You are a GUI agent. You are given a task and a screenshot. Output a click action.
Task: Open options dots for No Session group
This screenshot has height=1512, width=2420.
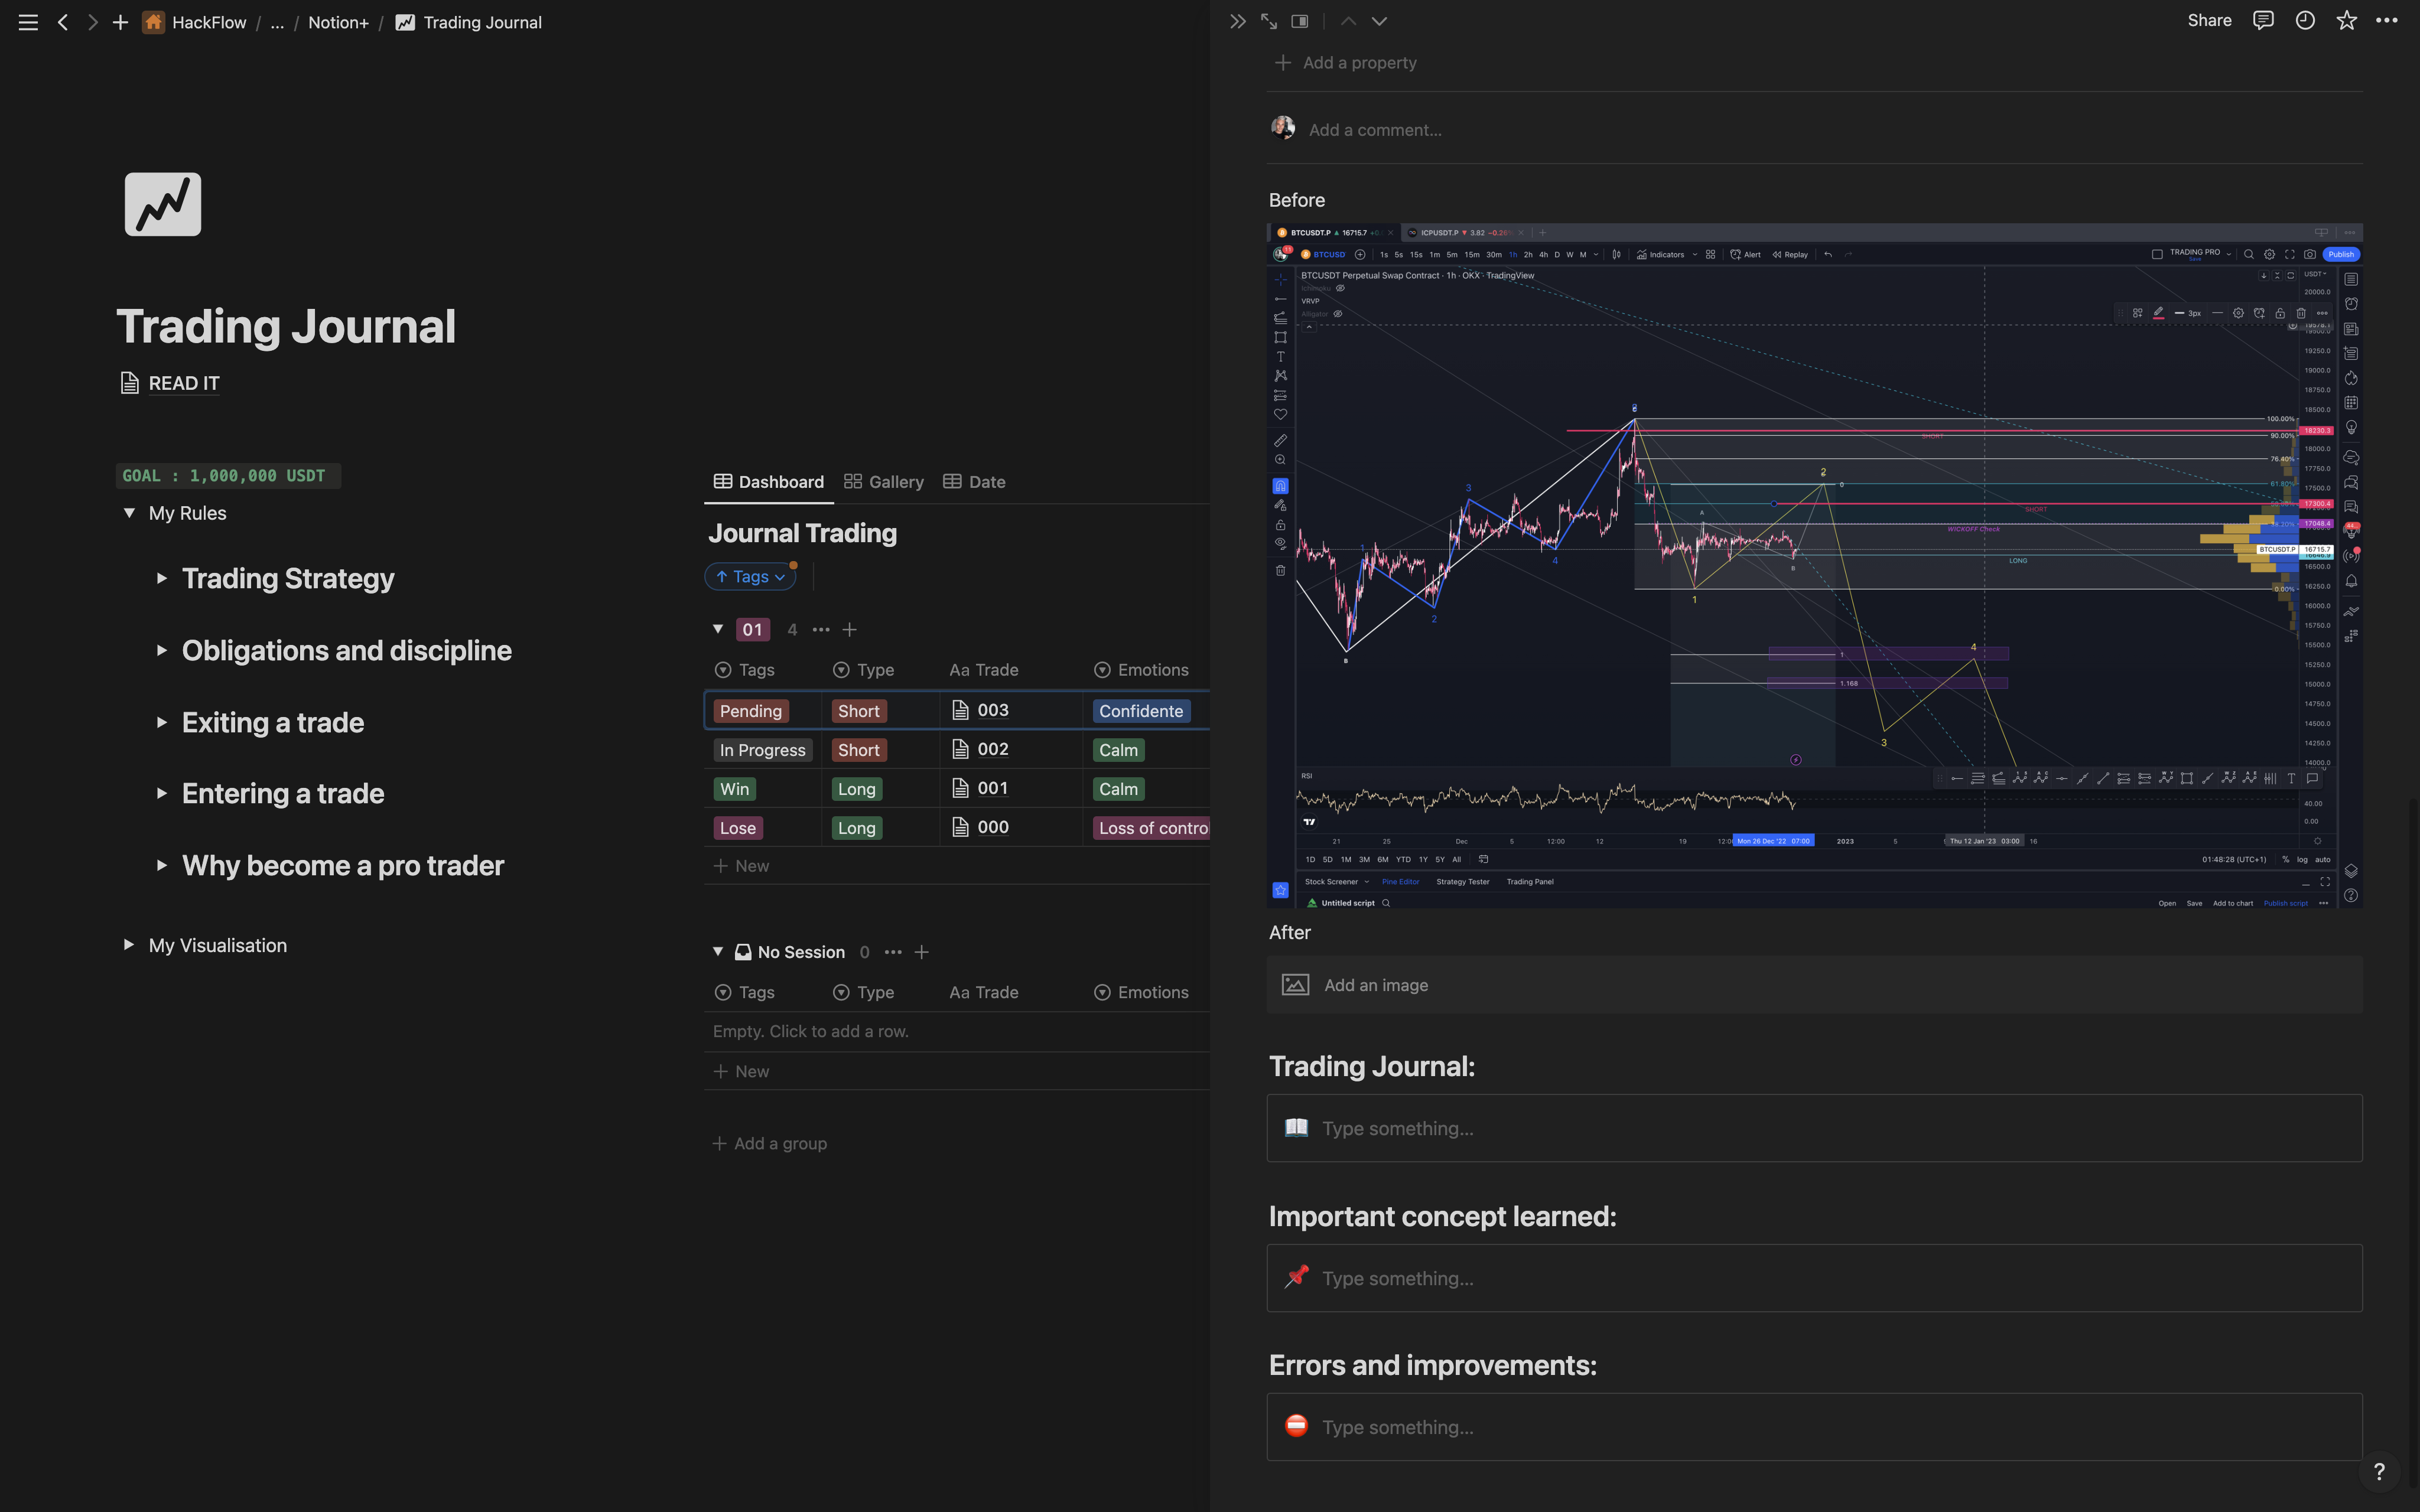[893, 952]
